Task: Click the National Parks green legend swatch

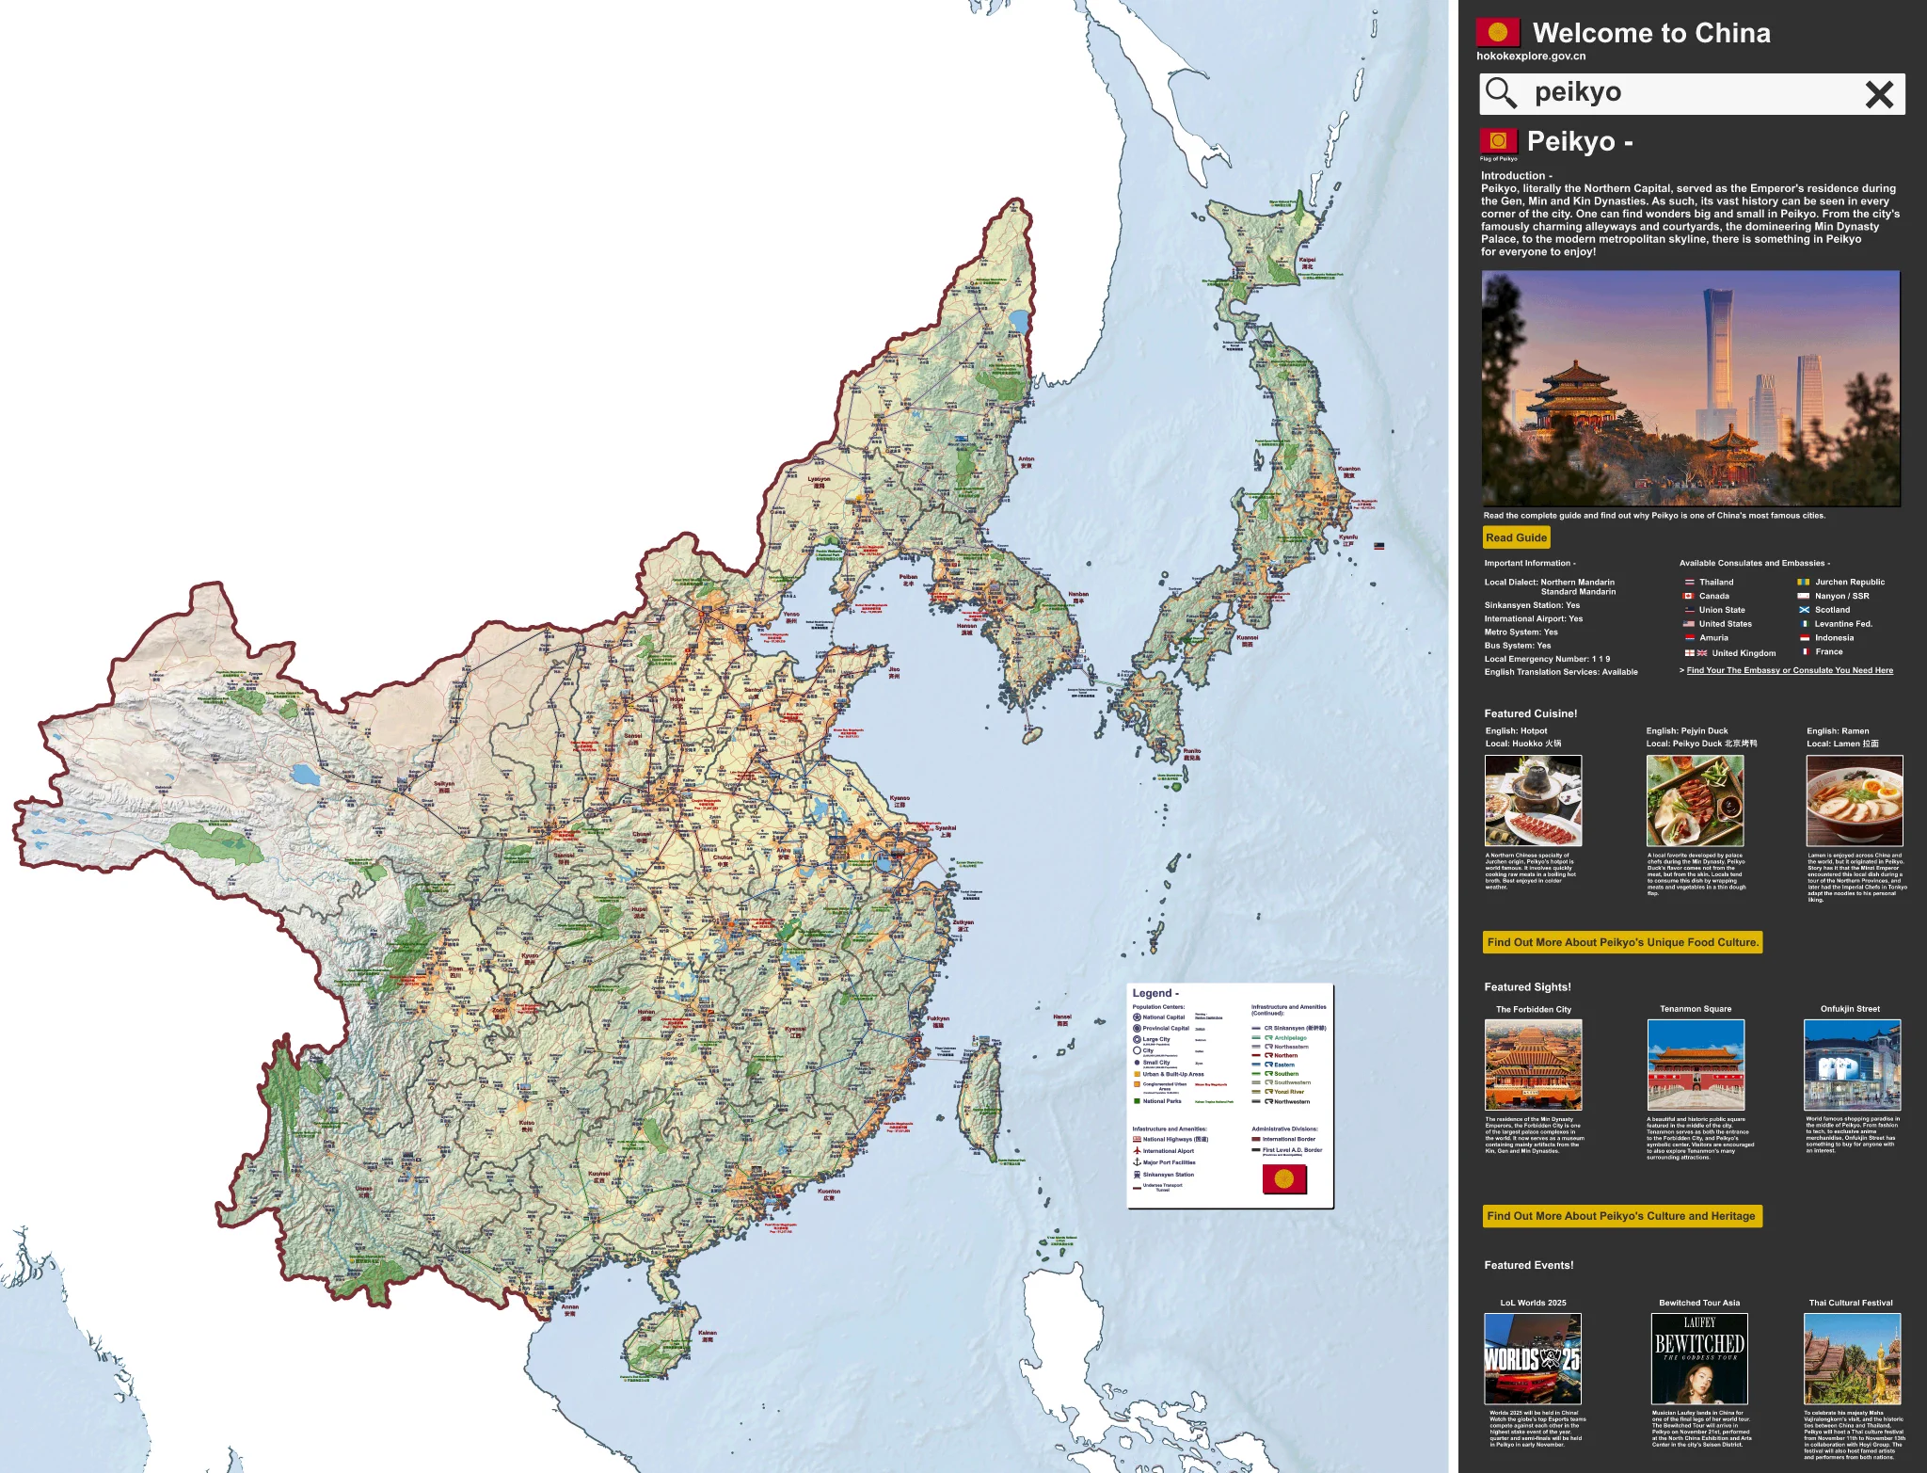Action: 1137,1100
